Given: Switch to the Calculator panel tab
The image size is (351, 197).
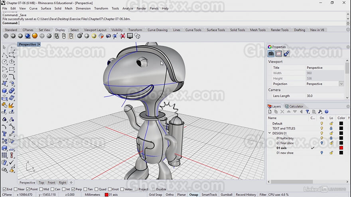Looking at the screenshot, I should click(x=294, y=107).
